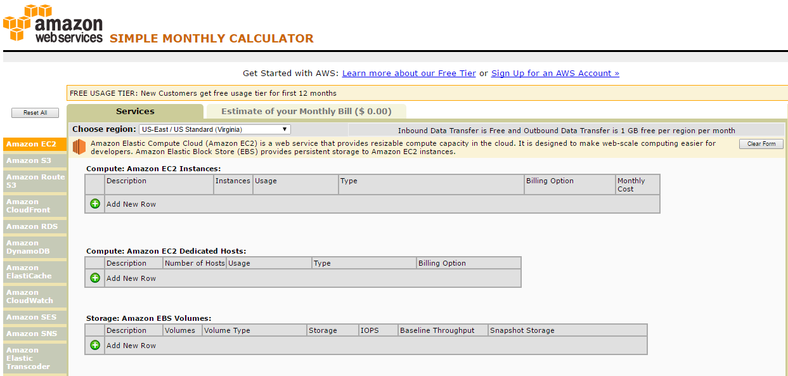Click the Volume Type column header
The width and height of the screenshot is (788, 376).
click(254, 330)
